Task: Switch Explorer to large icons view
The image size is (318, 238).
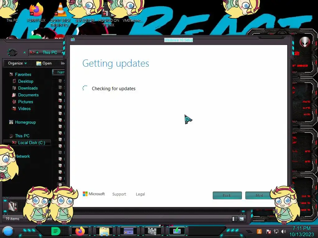Action: click(x=242, y=219)
